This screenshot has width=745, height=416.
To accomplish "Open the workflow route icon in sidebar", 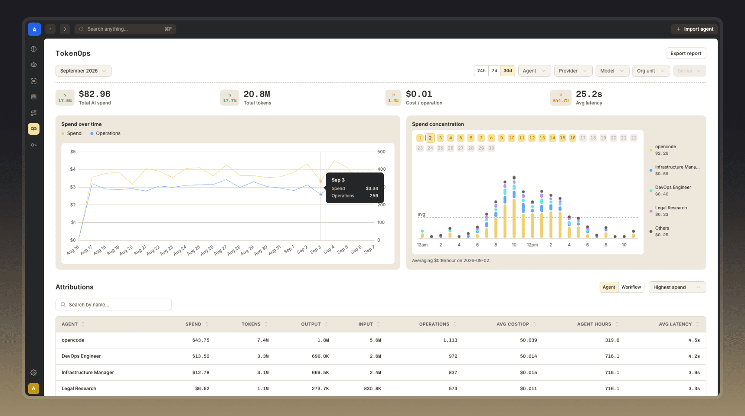I will [34, 113].
